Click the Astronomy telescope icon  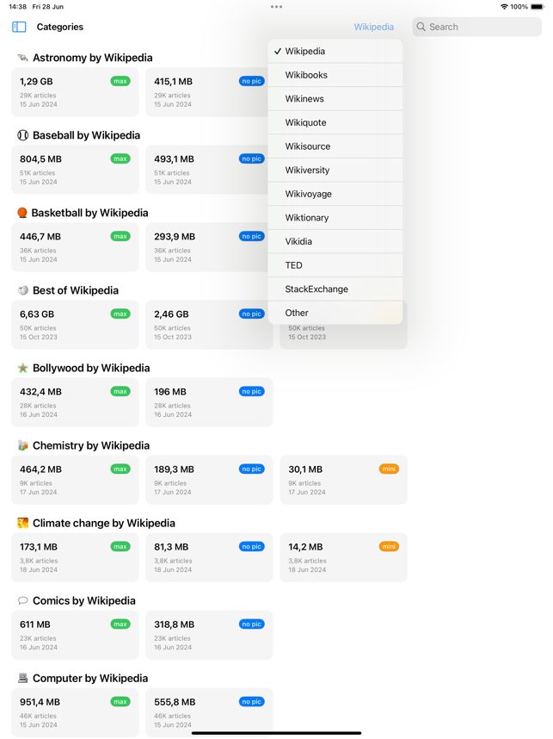tap(22, 58)
